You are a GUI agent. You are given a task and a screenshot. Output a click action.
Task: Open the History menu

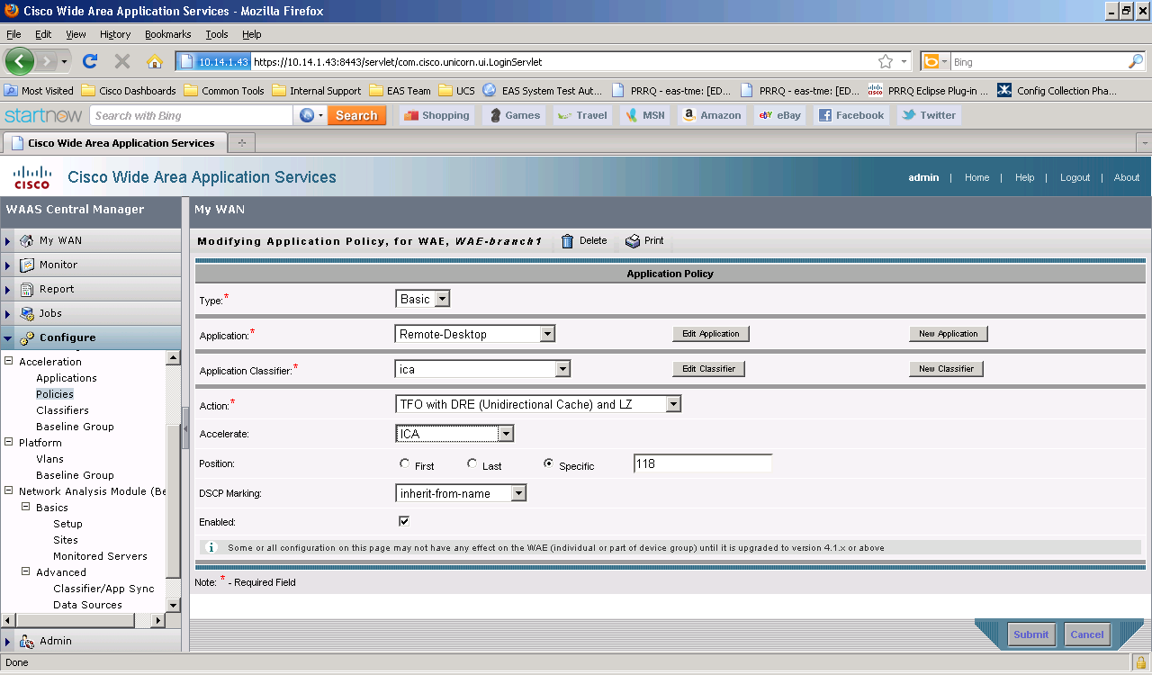[x=115, y=34]
